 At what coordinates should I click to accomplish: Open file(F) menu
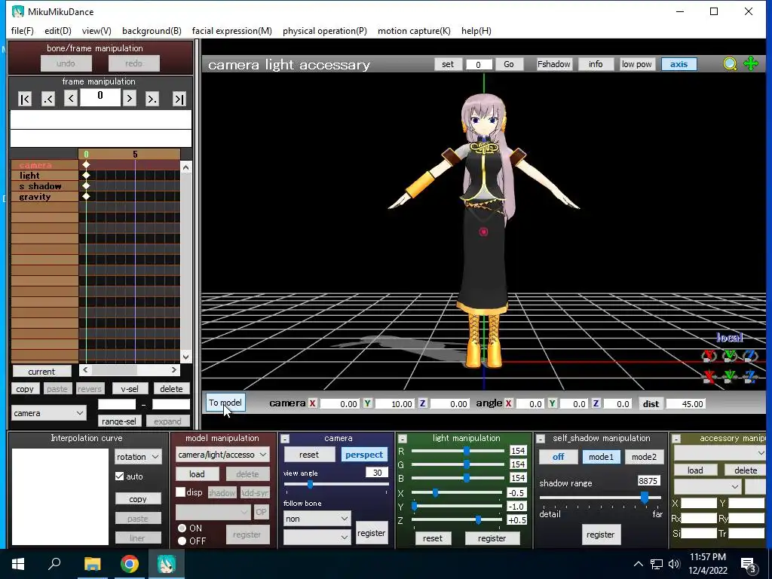(x=23, y=30)
